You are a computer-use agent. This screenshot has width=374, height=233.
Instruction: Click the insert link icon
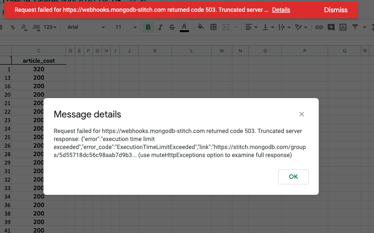(319, 27)
